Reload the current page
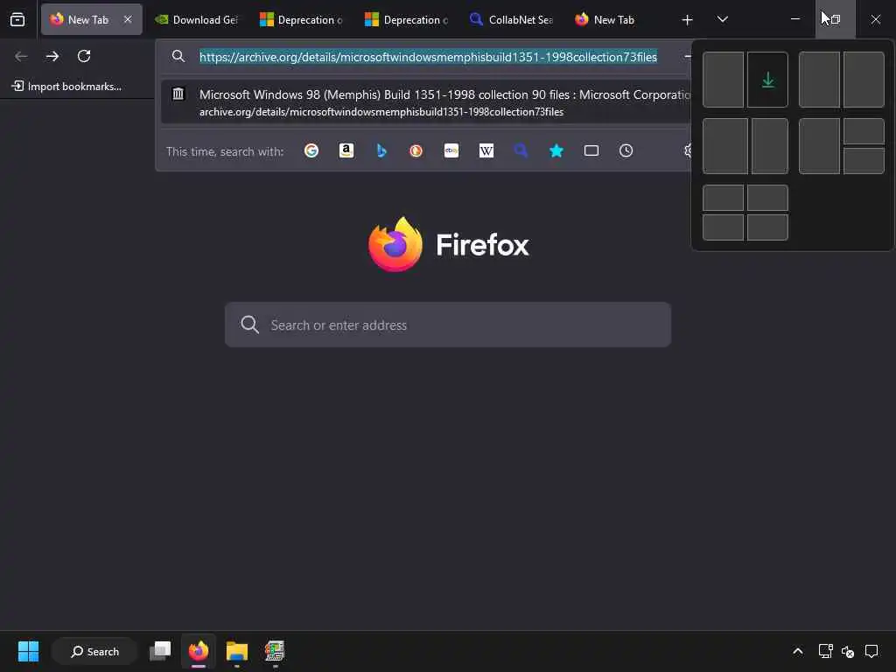This screenshot has width=896, height=672. tap(84, 56)
